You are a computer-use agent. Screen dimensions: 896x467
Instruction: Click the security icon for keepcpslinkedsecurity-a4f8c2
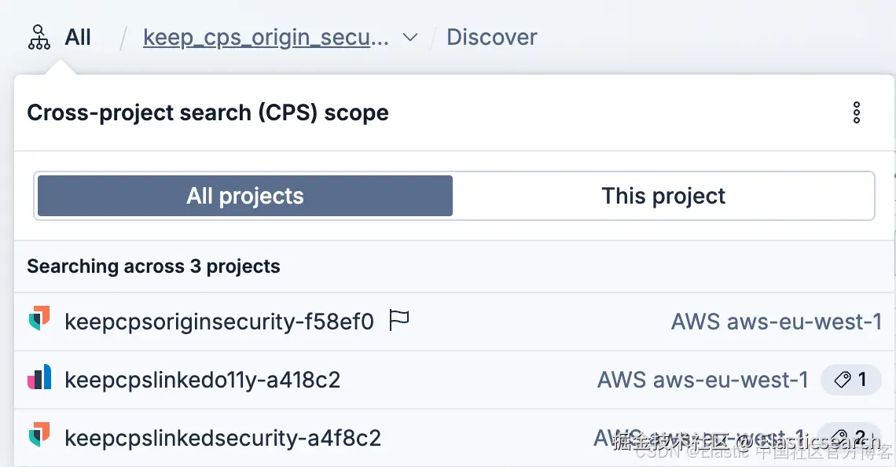(x=39, y=436)
